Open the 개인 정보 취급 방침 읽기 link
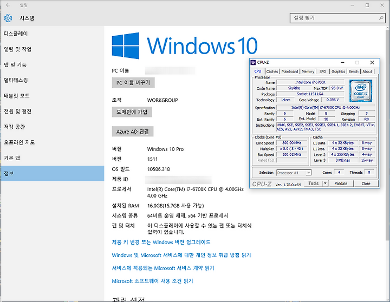The image size is (390, 302). 181,255
